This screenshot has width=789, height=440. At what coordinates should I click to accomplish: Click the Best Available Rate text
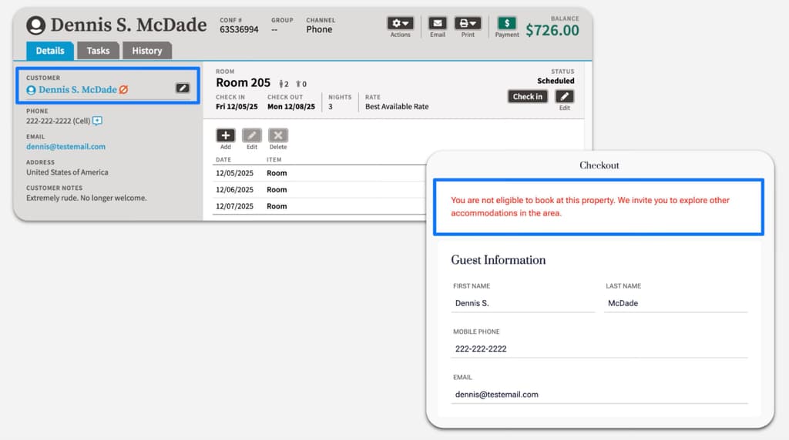(x=397, y=106)
